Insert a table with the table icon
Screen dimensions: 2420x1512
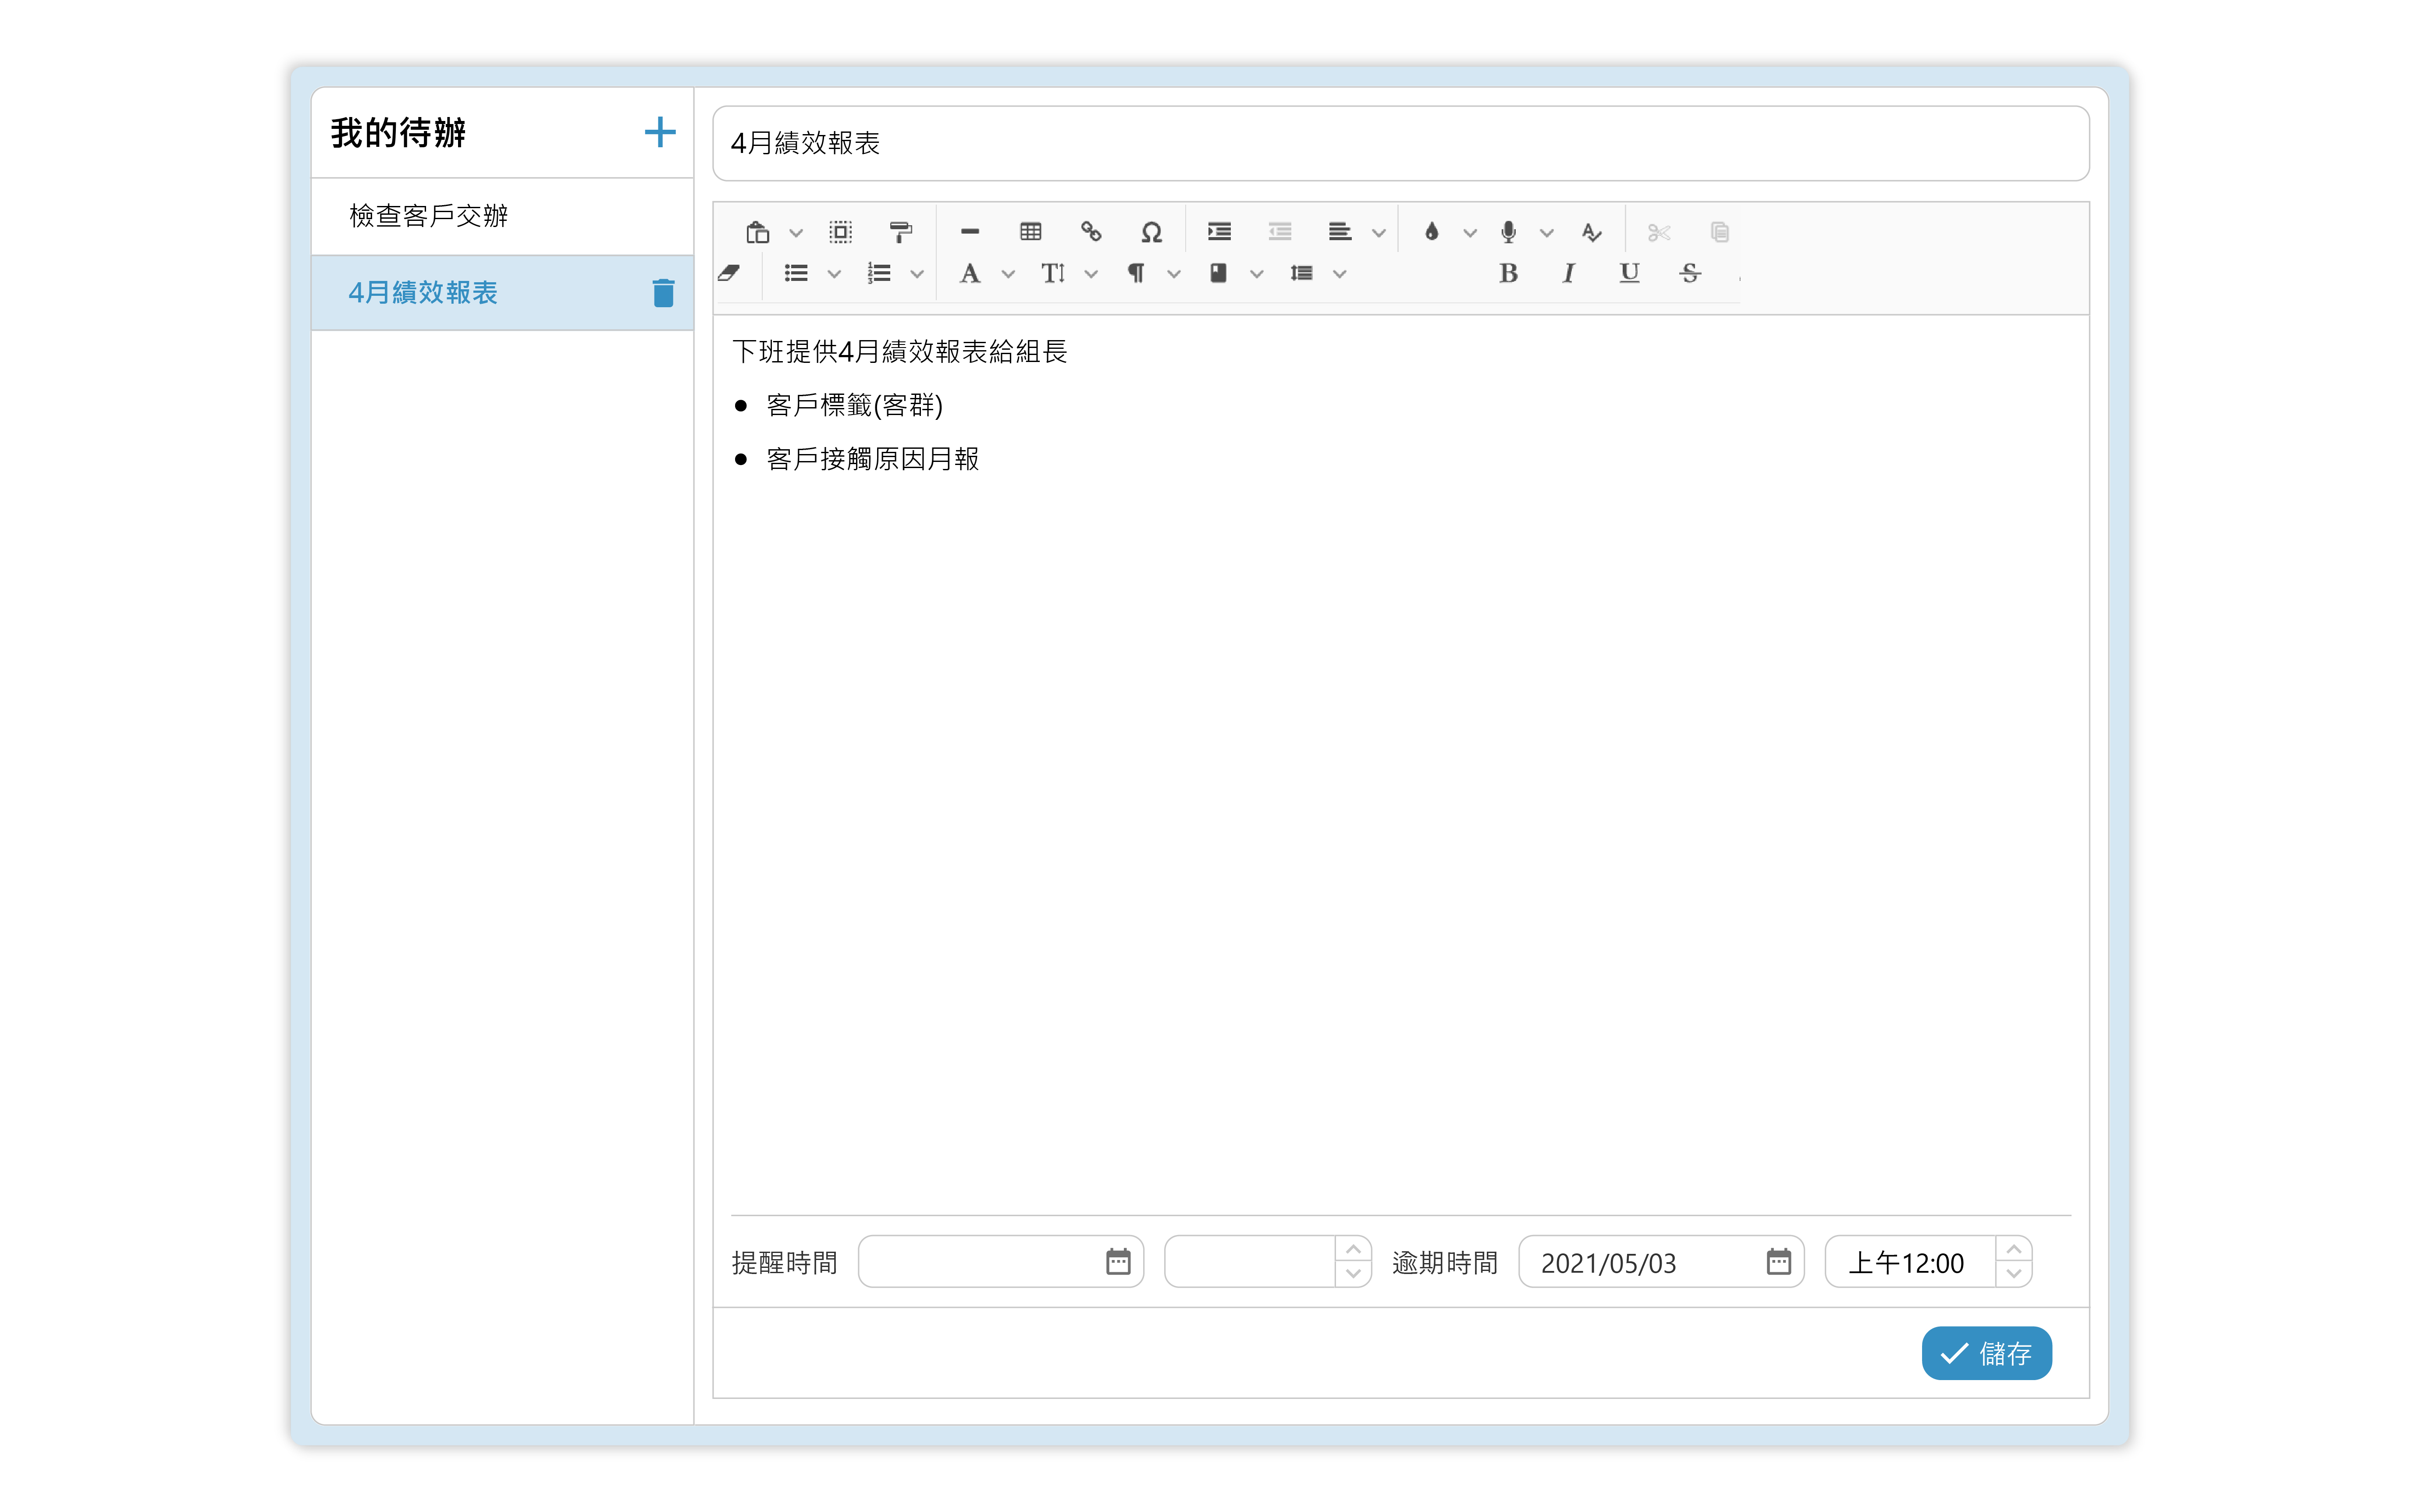tap(1030, 232)
